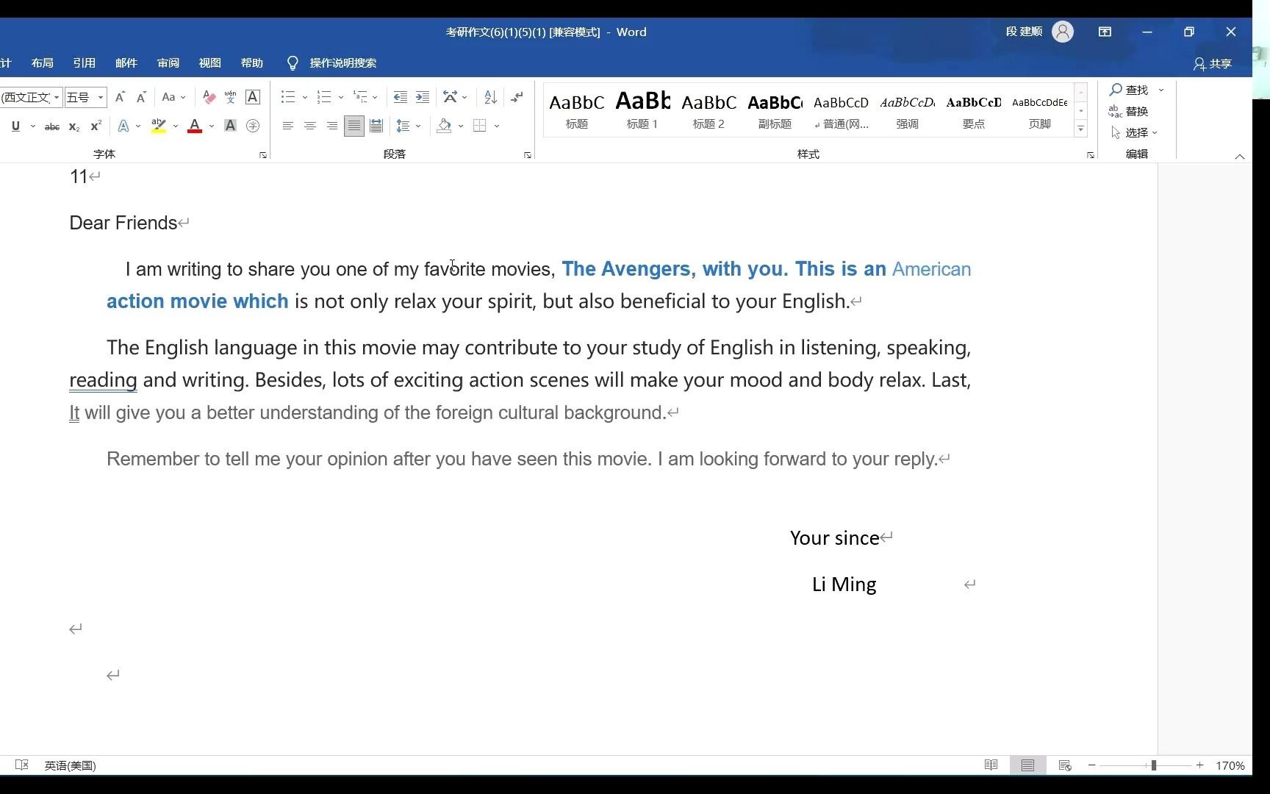Open underline style dropdown arrow
Image resolution: width=1270 pixels, height=794 pixels.
pos(33,126)
